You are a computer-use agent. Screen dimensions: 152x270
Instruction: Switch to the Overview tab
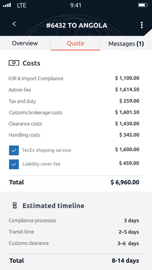click(x=25, y=43)
